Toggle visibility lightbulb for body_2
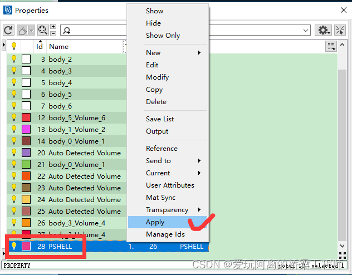Viewport: 352px width, 275px height. [14, 59]
